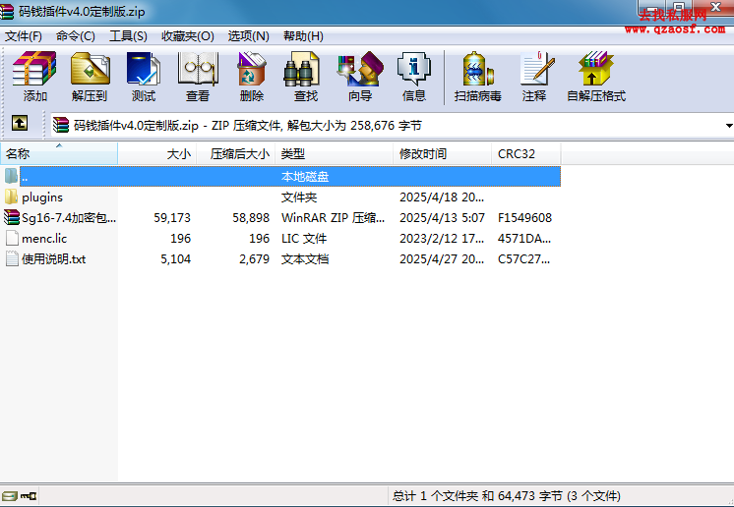Expand the archive path dropdown arrow
The height and width of the screenshot is (507, 734).
point(728,126)
